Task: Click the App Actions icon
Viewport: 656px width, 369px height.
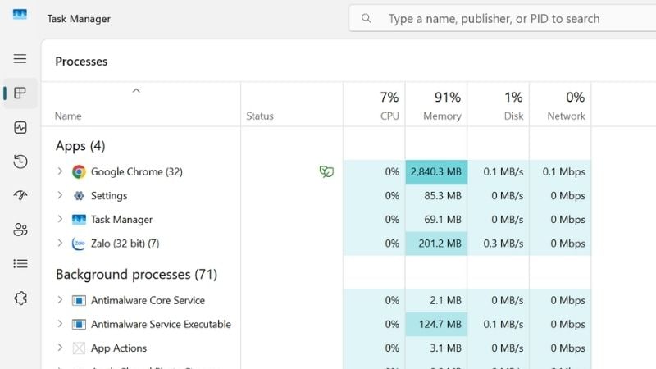Action: tap(79, 348)
